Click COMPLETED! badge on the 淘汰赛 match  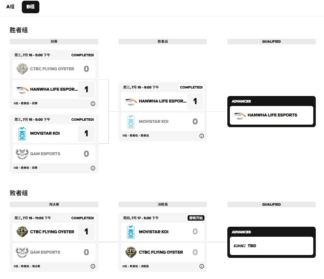[82, 218]
